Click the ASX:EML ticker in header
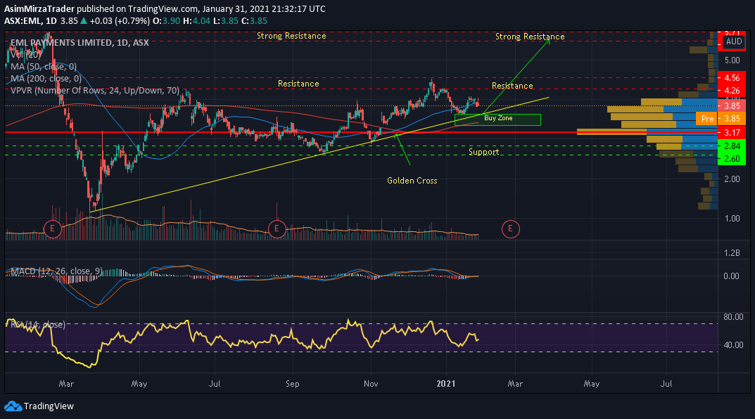 23,21
